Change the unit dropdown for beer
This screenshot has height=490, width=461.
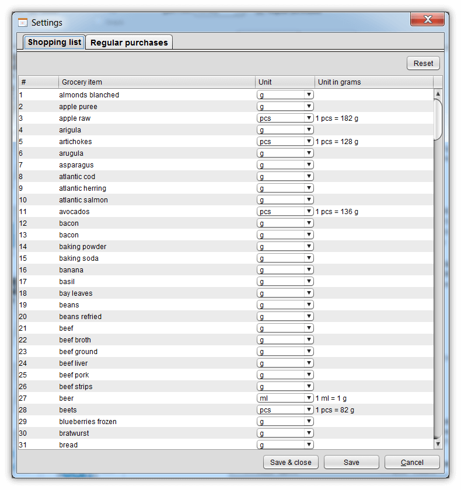(x=285, y=398)
